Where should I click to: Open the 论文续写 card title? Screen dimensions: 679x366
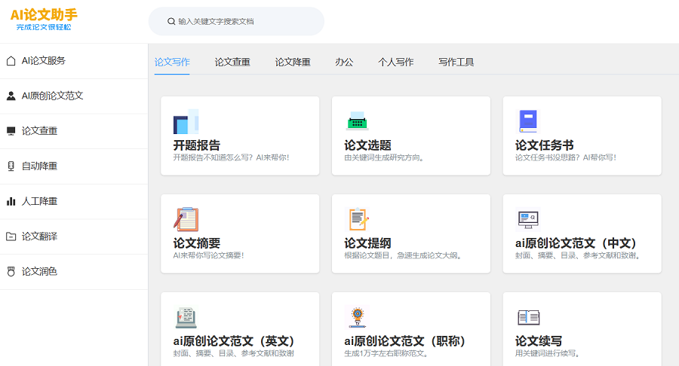[539, 341]
